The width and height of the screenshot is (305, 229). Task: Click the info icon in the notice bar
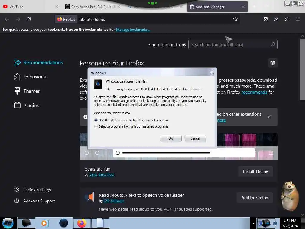click(x=85, y=117)
